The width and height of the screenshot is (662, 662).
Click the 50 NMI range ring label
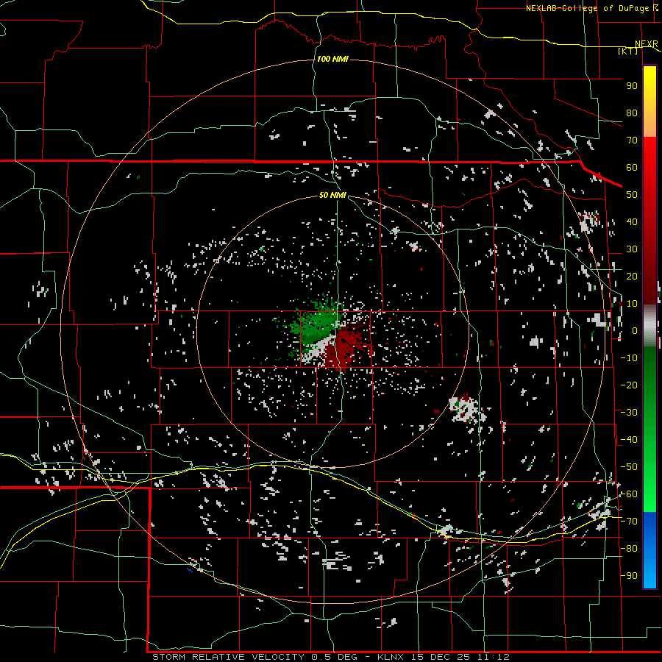point(332,195)
